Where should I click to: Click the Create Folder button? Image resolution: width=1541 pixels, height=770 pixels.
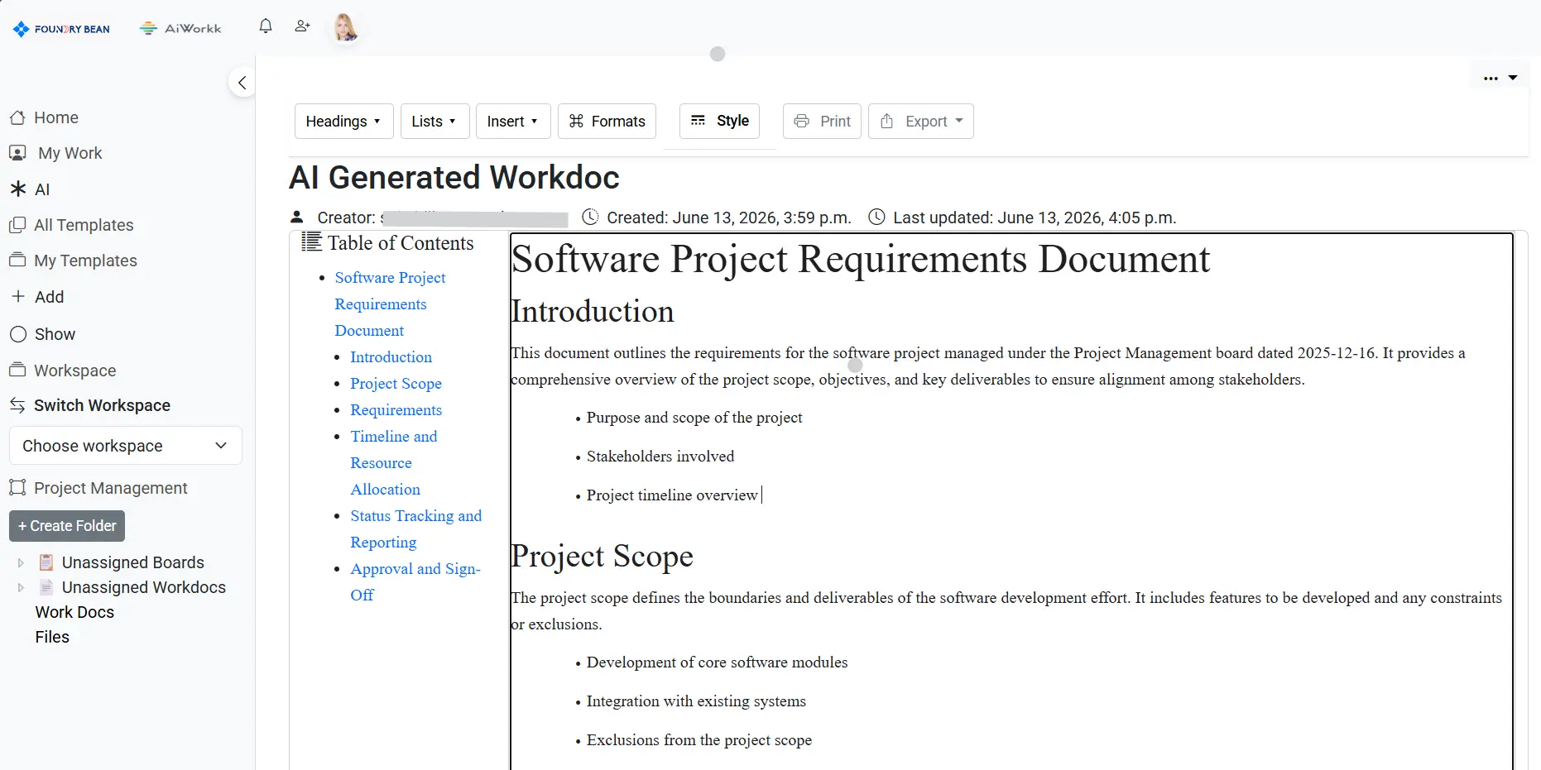point(67,526)
